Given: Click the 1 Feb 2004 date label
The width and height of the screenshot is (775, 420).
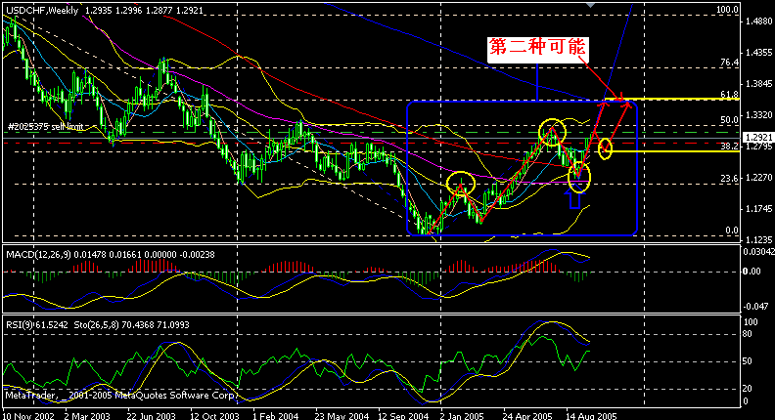Looking at the screenshot, I should click(276, 415).
